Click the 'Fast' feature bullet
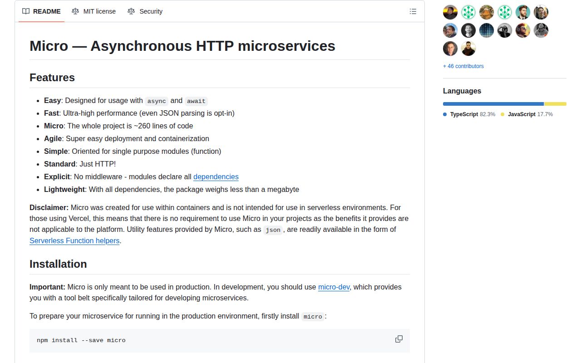This screenshot has width=581, height=363. tap(139, 113)
